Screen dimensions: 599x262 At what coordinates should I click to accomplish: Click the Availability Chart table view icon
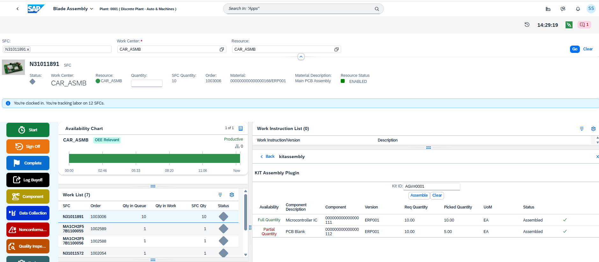(241, 128)
